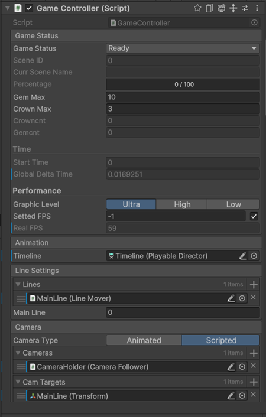This screenshot has width=266, height=417.
Task: Click the Gemcnt value field
Action: (x=183, y=132)
